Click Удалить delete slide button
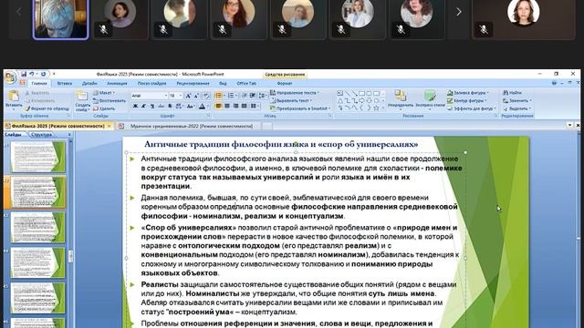Viewport: 584px width, 328px height. click(x=104, y=108)
